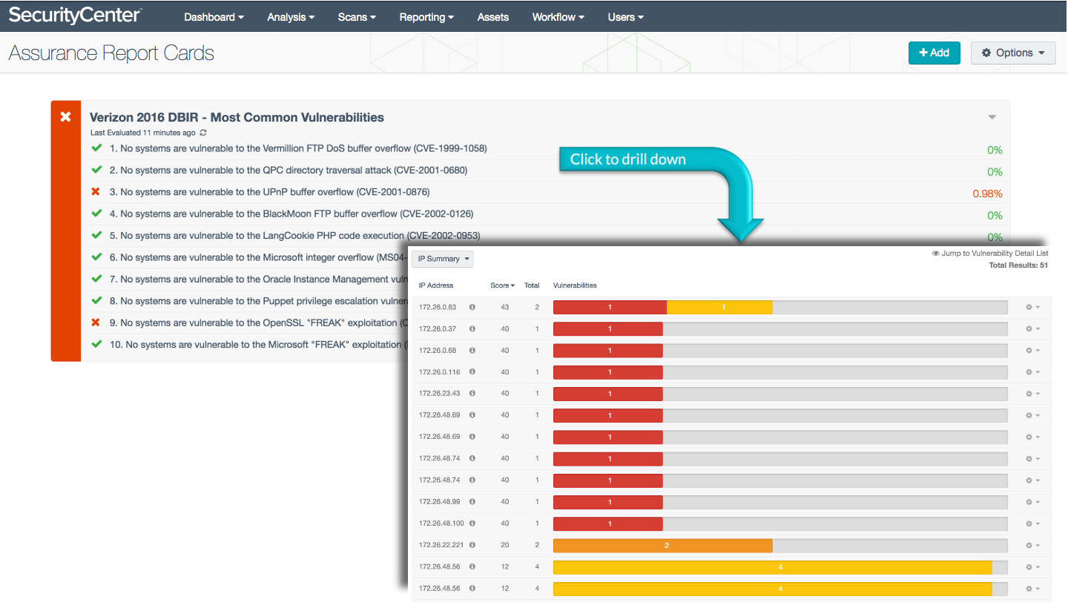This screenshot has height=608, width=1068.
Task: Click the info icon beside 172.26.0.37
Action: pos(472,328)
